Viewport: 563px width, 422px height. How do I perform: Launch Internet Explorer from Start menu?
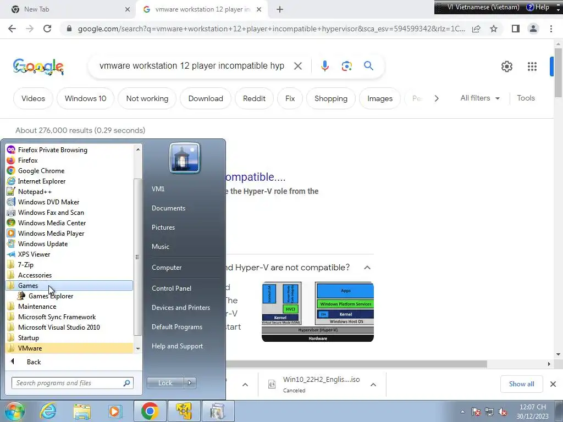coord(42,181)
